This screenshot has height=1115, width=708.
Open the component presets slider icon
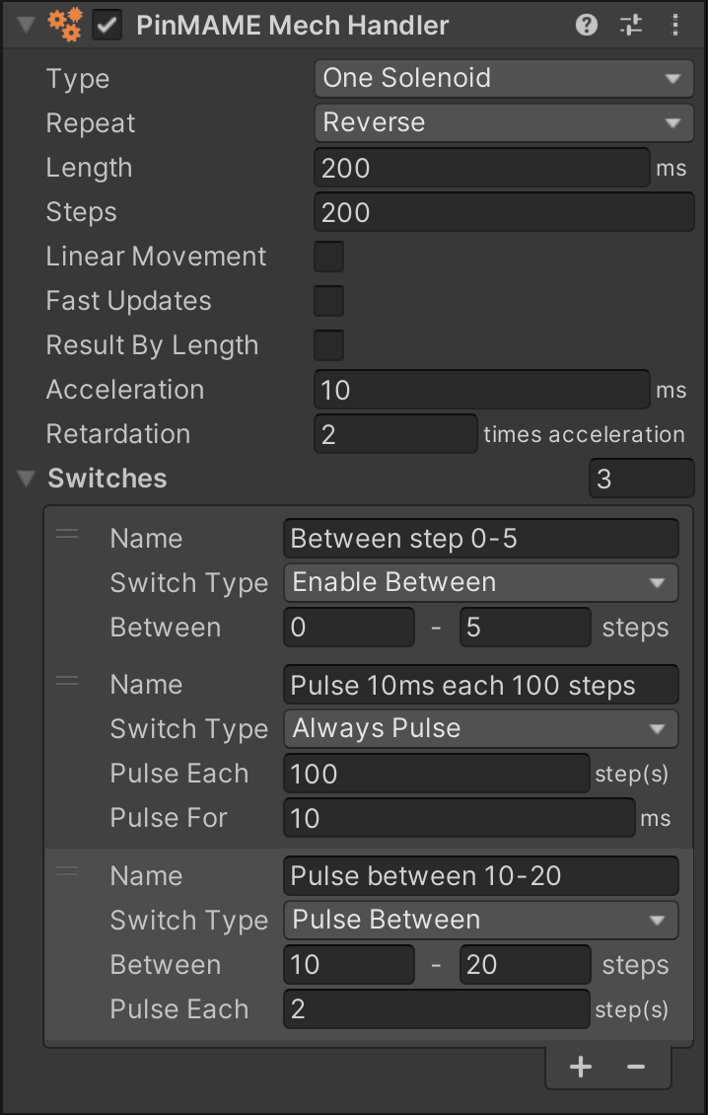point(631,27)
